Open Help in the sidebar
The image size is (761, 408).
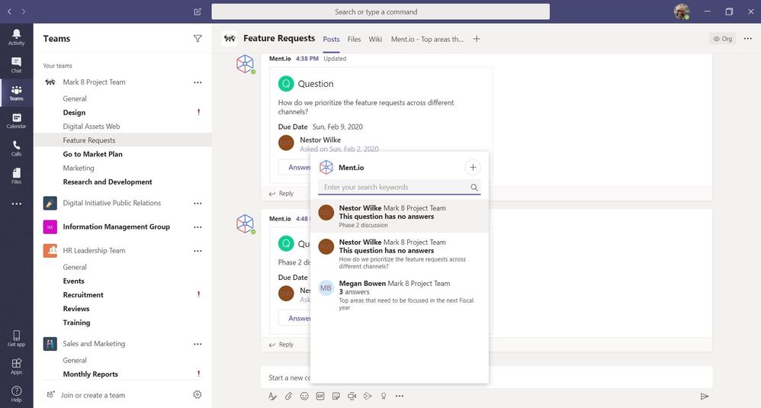(x=17, y=394)
